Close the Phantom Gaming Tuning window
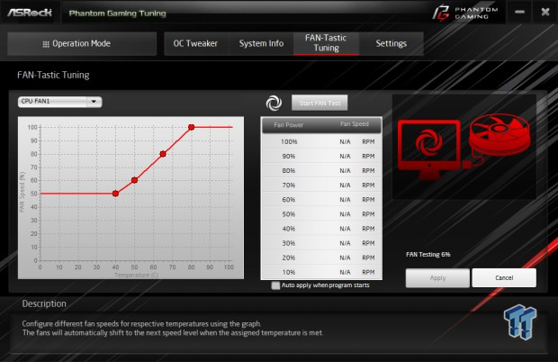The height and width of the screenshot is (362, 558). pos(545,12)
